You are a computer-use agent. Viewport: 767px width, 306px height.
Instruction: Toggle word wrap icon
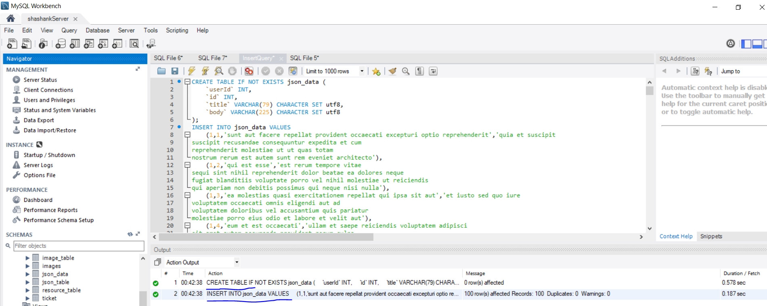[x=433, y=71]
